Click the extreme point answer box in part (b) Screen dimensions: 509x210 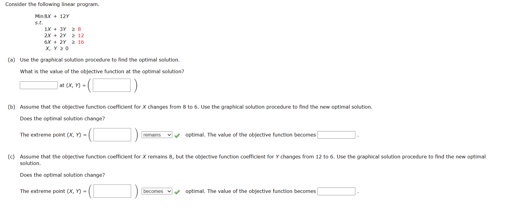point(112,135)
